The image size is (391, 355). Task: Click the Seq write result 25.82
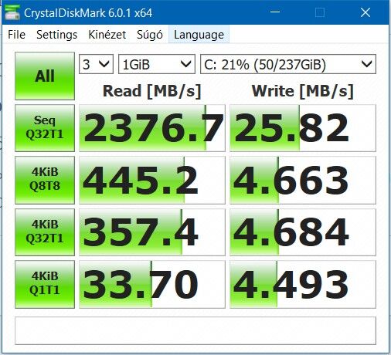(x=303, y=128)
